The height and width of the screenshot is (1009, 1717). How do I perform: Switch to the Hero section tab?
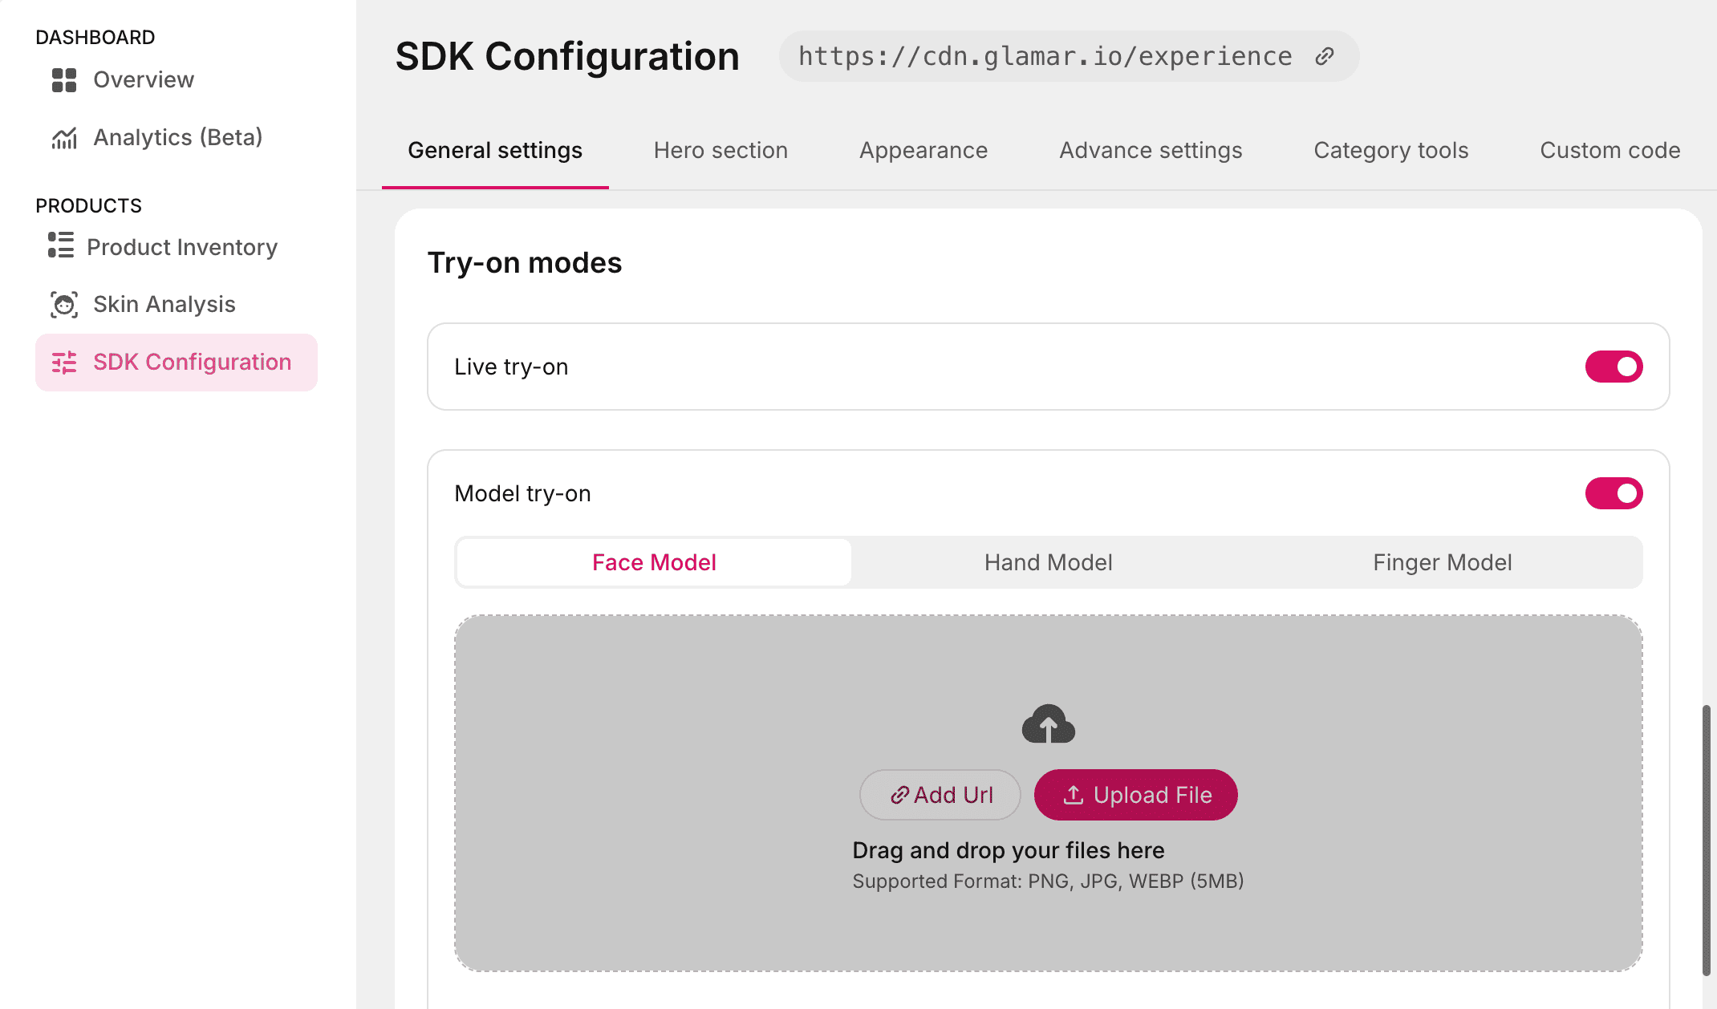click(720, 151)
